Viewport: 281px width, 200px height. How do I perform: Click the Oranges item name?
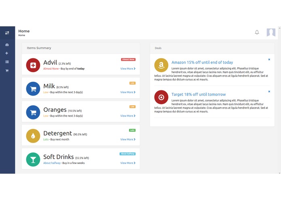tap(55, 110)
